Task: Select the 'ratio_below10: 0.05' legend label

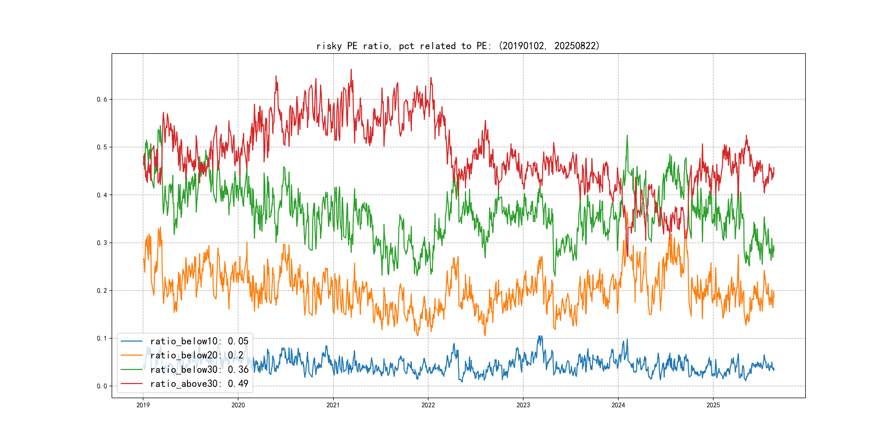Action: pyautogui.click(x=199, y=341)
